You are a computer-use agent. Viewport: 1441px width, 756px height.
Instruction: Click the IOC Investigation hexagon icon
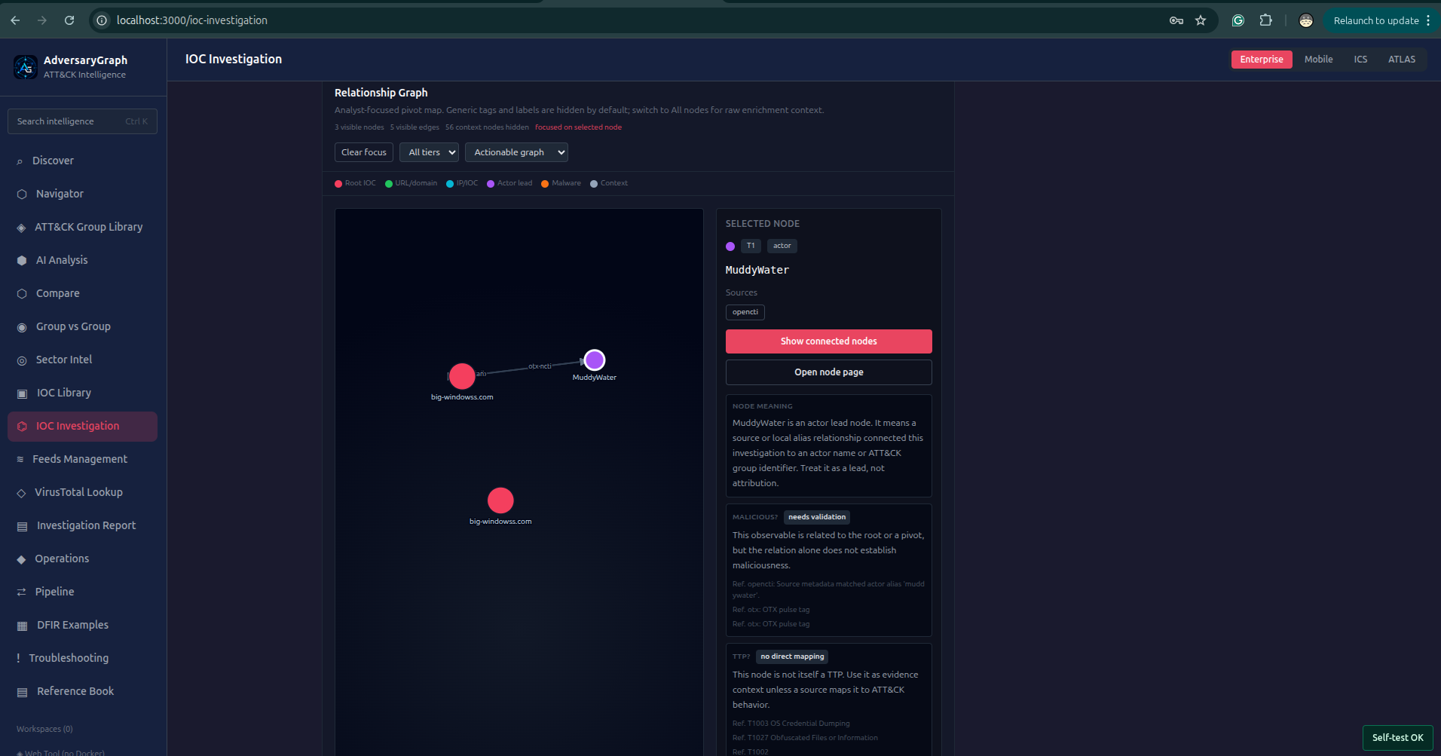pos(22,427)
